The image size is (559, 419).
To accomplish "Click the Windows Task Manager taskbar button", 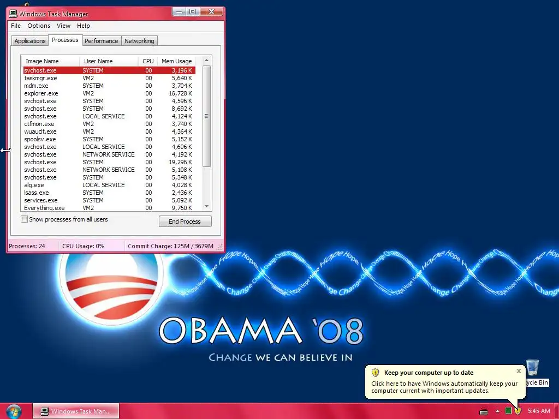I will pyautogui.click(x=76, y=411).
